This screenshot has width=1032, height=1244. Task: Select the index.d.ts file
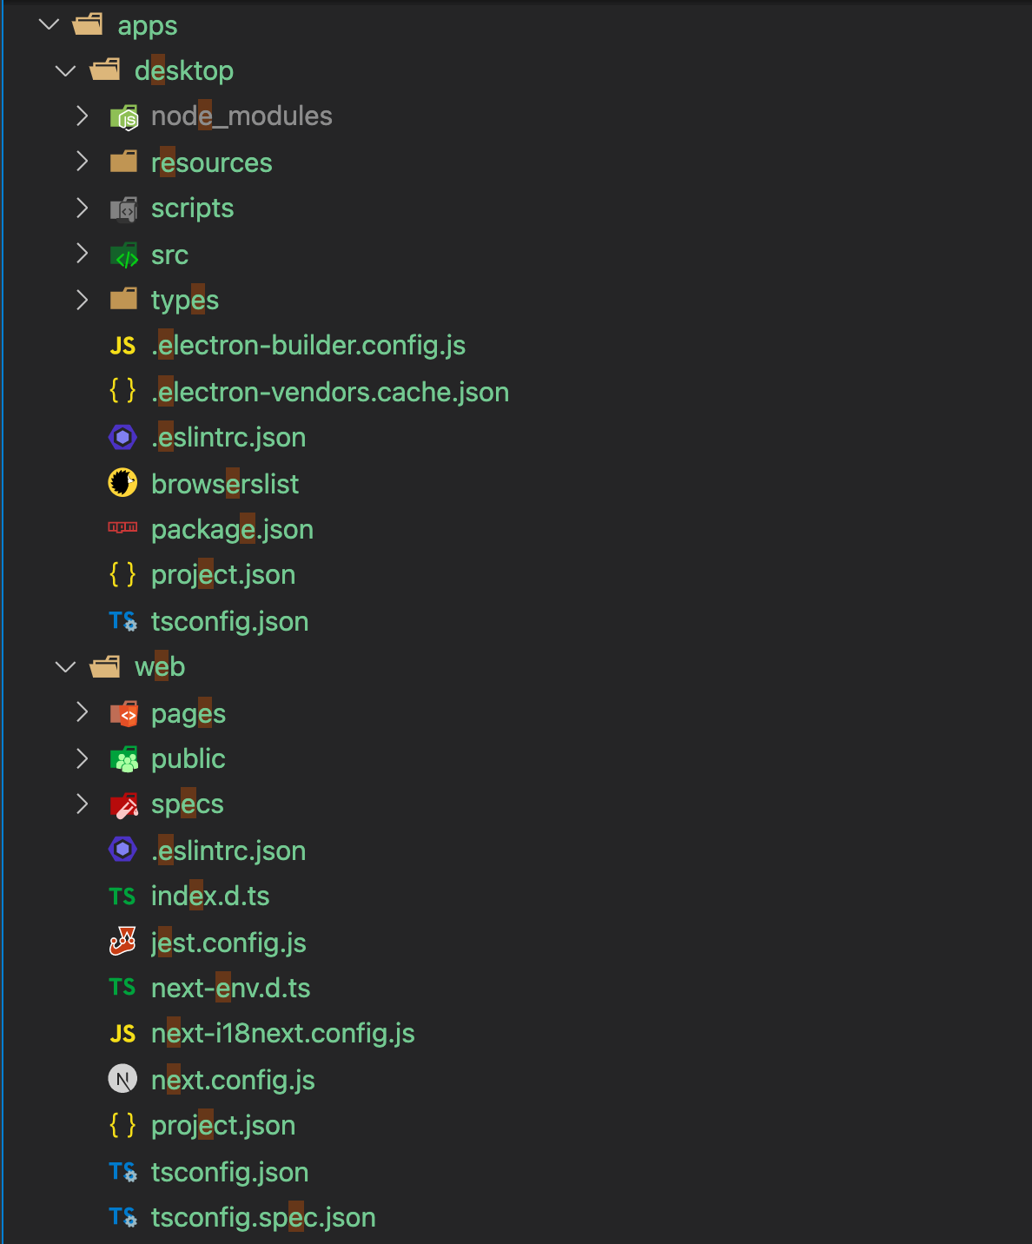(x=210, y=896)
